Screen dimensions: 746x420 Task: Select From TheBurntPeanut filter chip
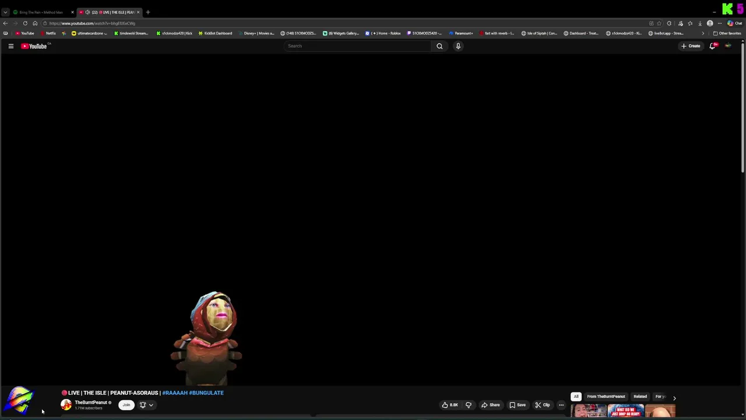606,397
